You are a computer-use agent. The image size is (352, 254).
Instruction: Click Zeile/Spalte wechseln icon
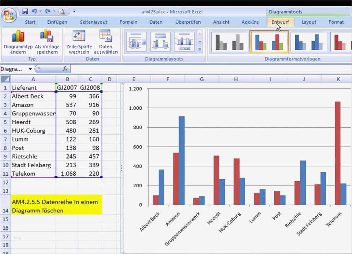(x=79, y=36)
